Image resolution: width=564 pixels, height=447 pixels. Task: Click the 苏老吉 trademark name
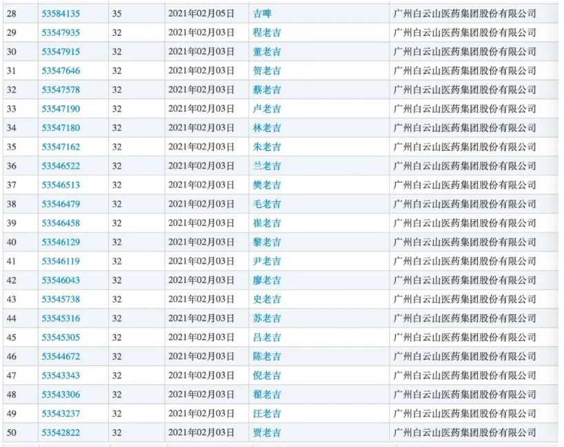pos(267,318)
